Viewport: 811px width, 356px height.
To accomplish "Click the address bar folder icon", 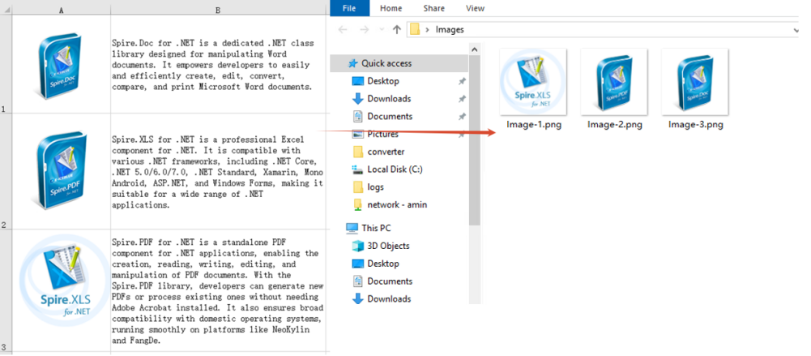I will point(414,29).
